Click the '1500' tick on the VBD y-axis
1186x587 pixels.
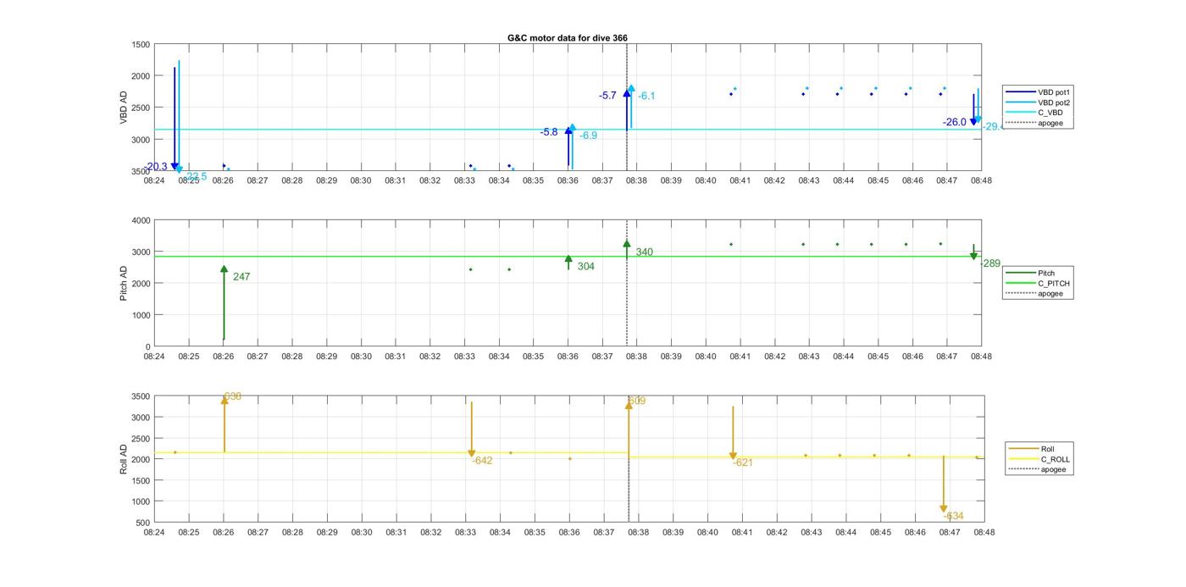click(x=141, y=44)
